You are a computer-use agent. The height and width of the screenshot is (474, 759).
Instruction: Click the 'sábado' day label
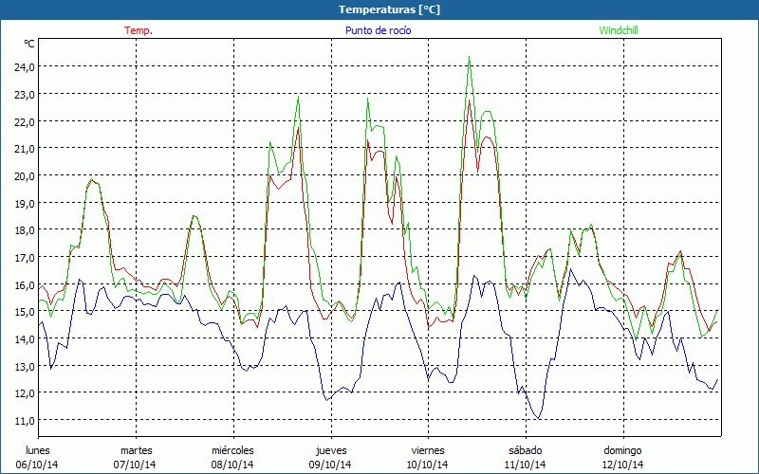pos(525,450)
